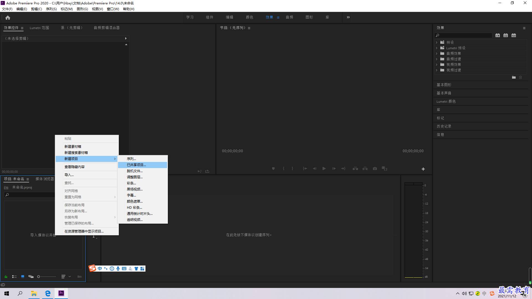Click the Effects panel search field
Screen dimensions: 532x299
pyautogui.click(x=463, y=35)
